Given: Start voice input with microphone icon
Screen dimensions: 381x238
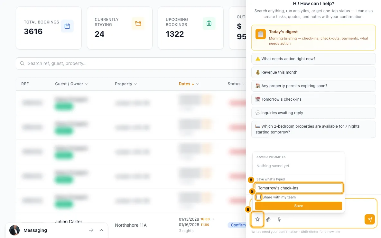Looking at the screenshot, I should pyautogui.click(x=279, y=219).
